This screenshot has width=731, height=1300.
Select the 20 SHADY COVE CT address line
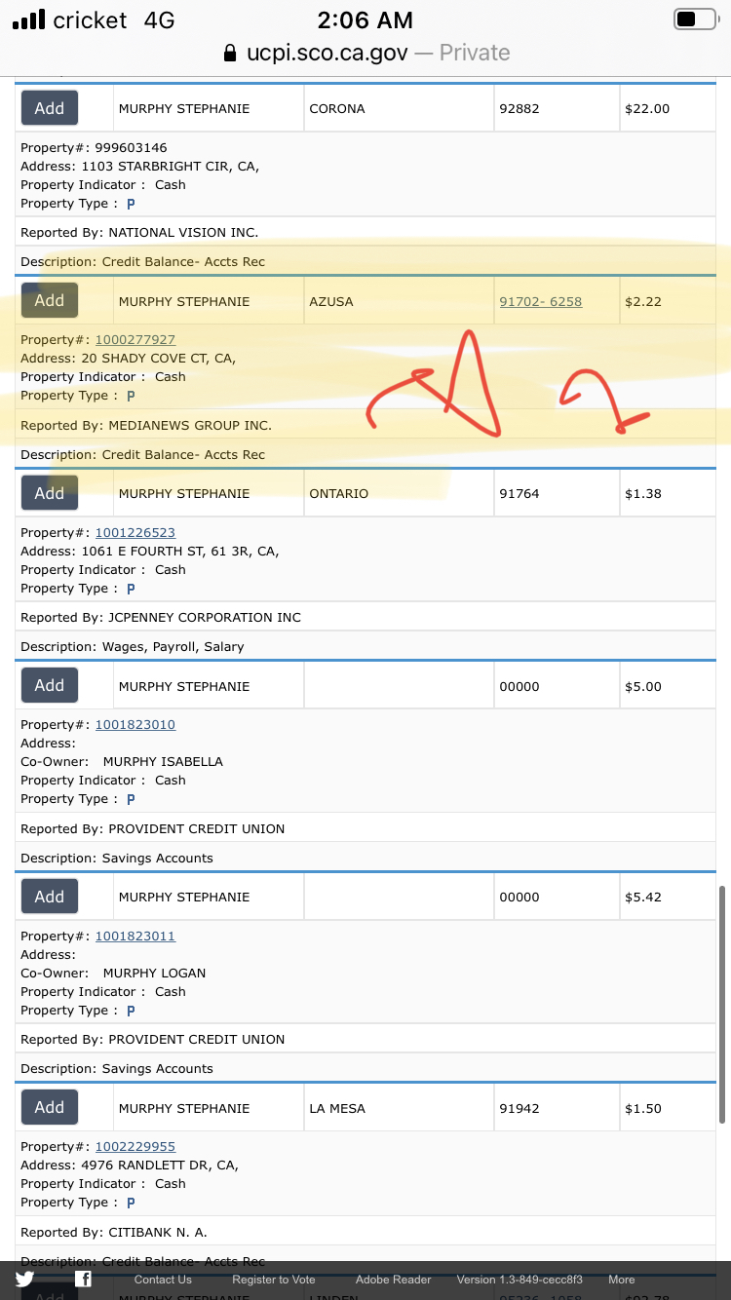(128, 359)
